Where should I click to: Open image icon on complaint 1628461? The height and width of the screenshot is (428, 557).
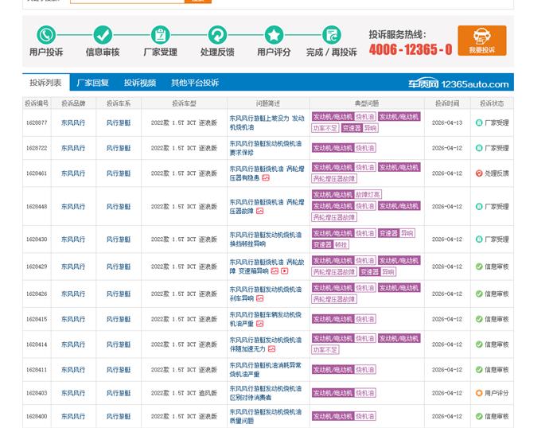[x=266, y=178]
